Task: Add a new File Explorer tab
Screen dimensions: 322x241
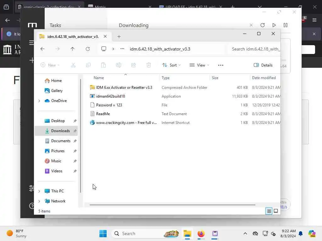Action: coord(119,37)
